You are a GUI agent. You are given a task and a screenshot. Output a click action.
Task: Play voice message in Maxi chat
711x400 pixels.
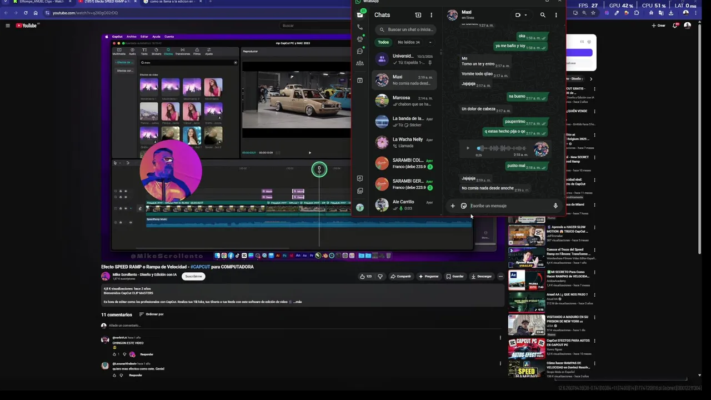click(x=468, y=148)
